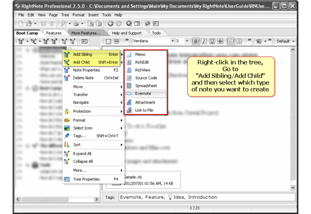
Task: Click the Tree Properties toolbar icon
Action: [84, 41]
